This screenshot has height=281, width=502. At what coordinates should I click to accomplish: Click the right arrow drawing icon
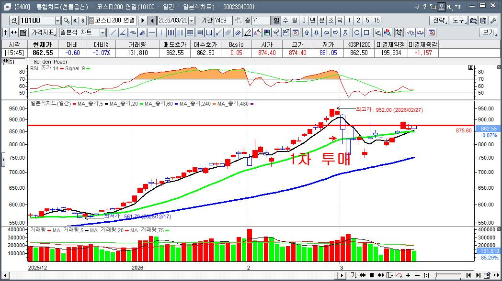[335, 32]
